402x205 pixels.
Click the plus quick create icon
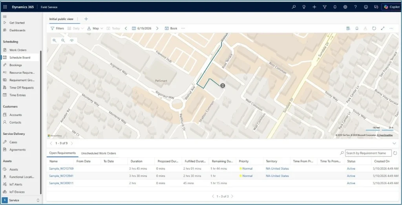[314, 7]
